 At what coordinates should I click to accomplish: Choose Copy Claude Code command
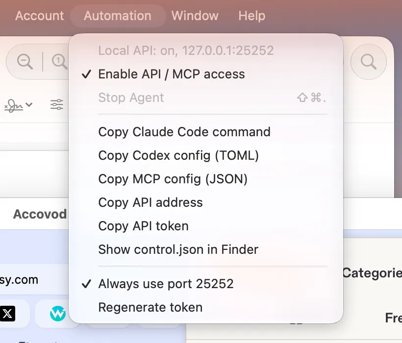click(x=206, y=132)
